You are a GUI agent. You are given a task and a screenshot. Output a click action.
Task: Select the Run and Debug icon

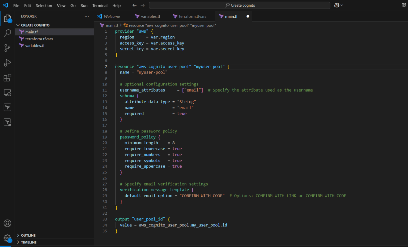pos(7,63)
